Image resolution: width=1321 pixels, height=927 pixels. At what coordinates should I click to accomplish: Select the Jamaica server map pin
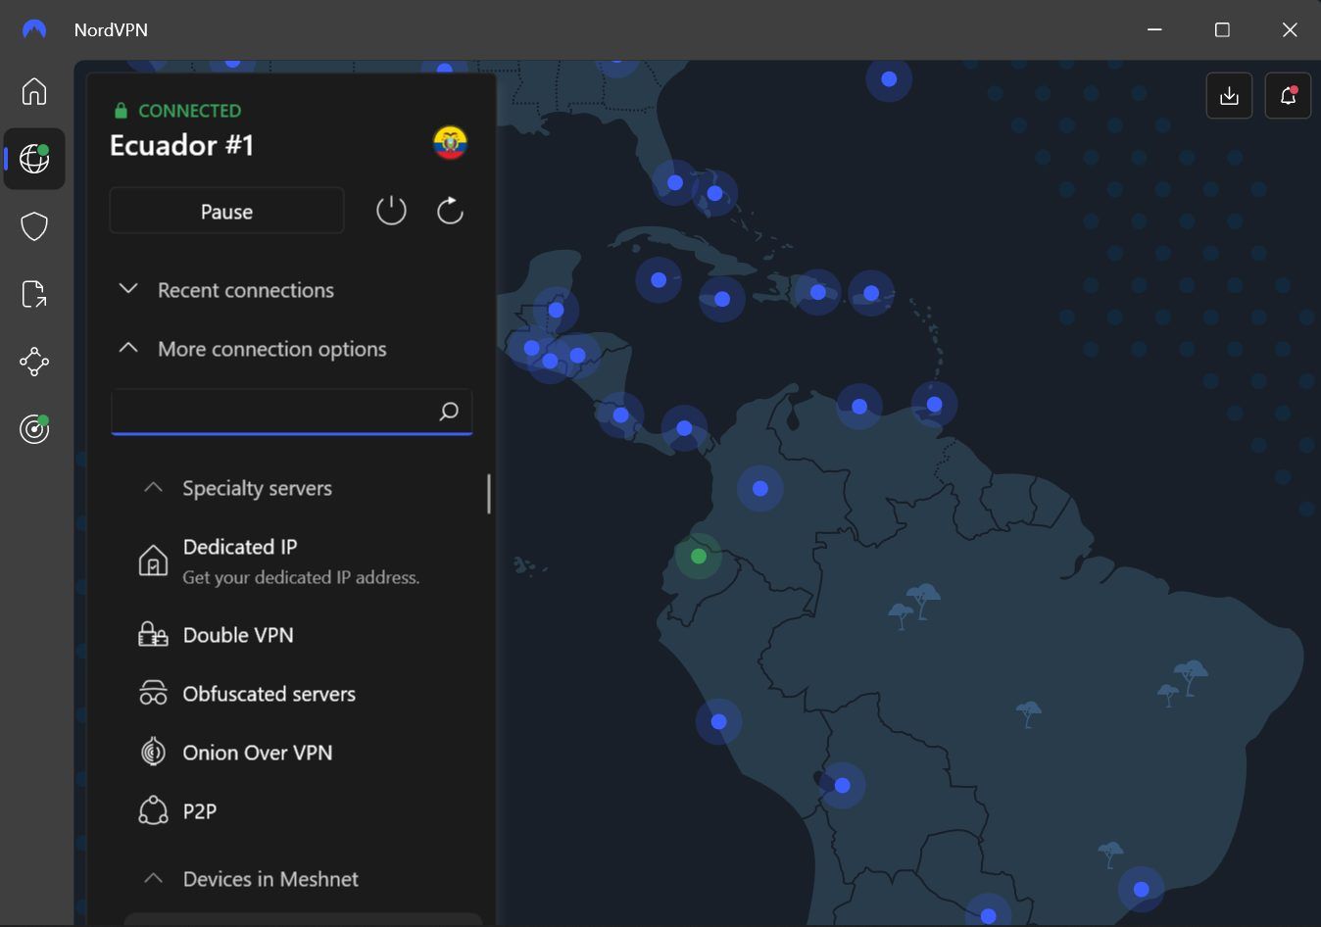tap(722, 299)
